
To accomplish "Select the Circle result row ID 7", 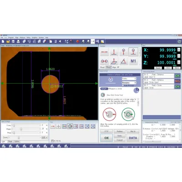I will 159,86.
